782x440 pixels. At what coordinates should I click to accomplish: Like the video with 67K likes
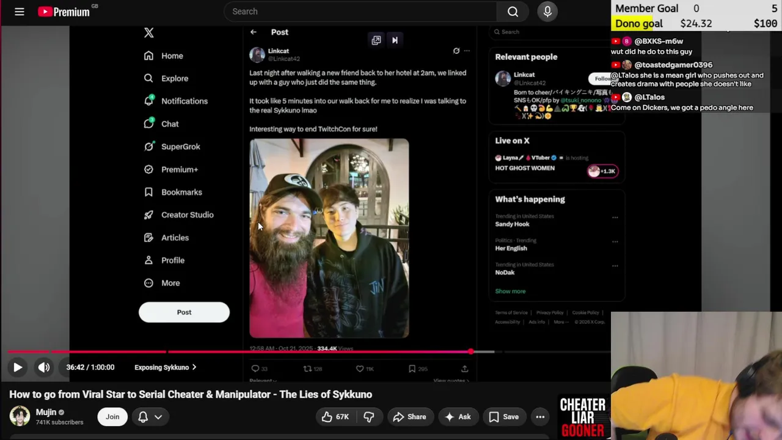[x=335, y=417]
